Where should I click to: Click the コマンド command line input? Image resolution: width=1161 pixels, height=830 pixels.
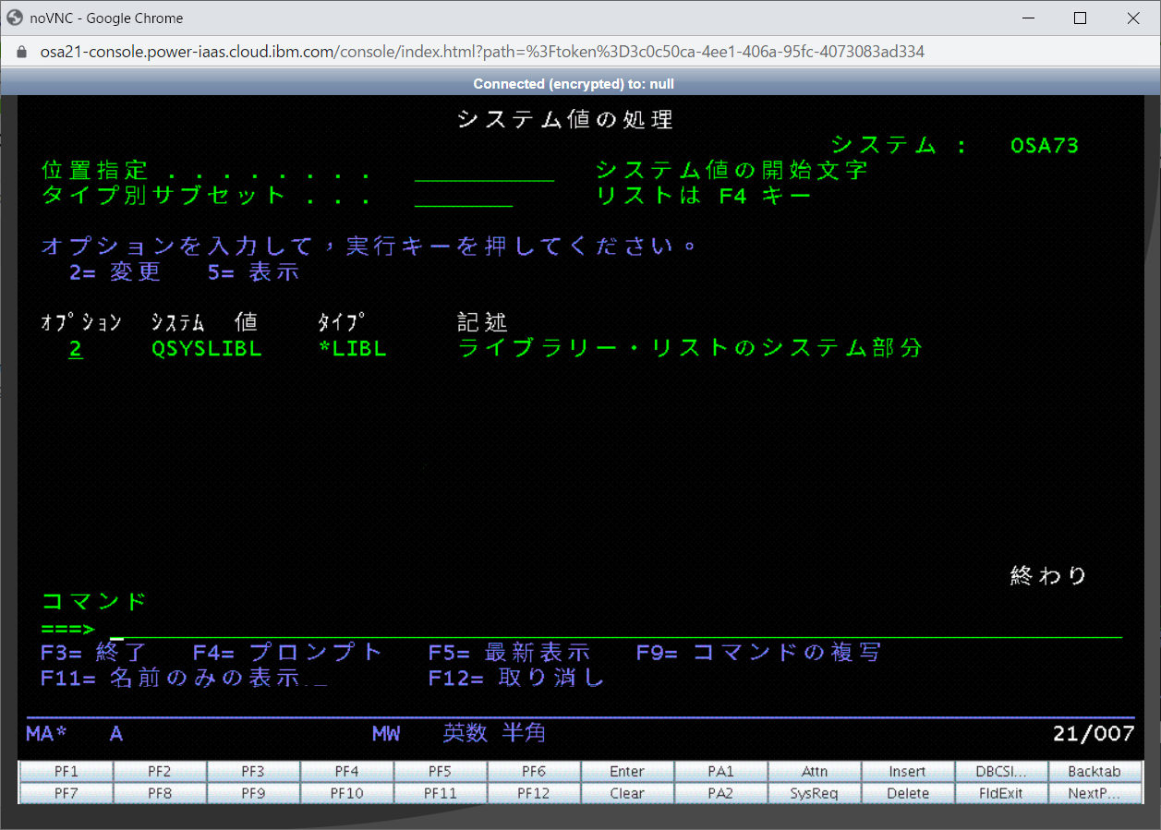[x=616, y=630]
